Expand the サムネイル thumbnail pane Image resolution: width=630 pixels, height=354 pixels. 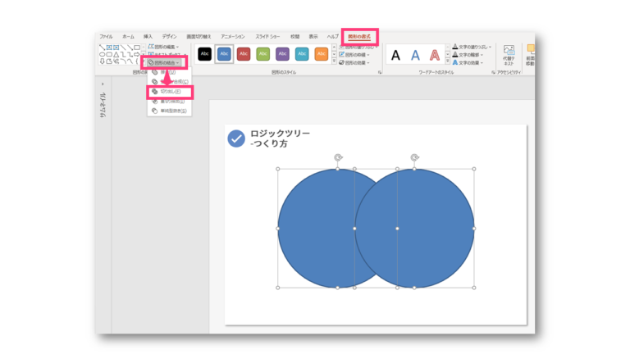coord(103,84)
